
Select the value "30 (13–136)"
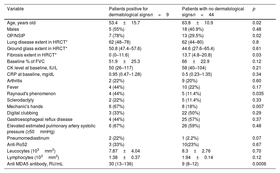coord(121,164)
